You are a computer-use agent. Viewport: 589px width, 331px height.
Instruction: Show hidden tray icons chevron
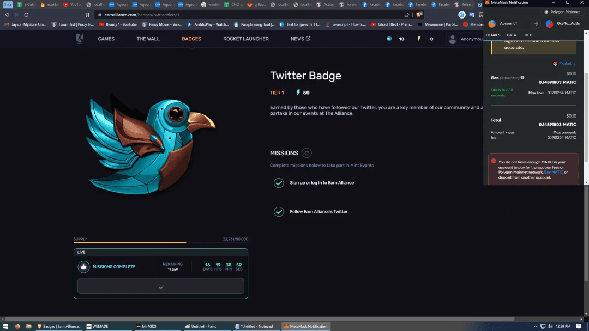tap(536, 326)
